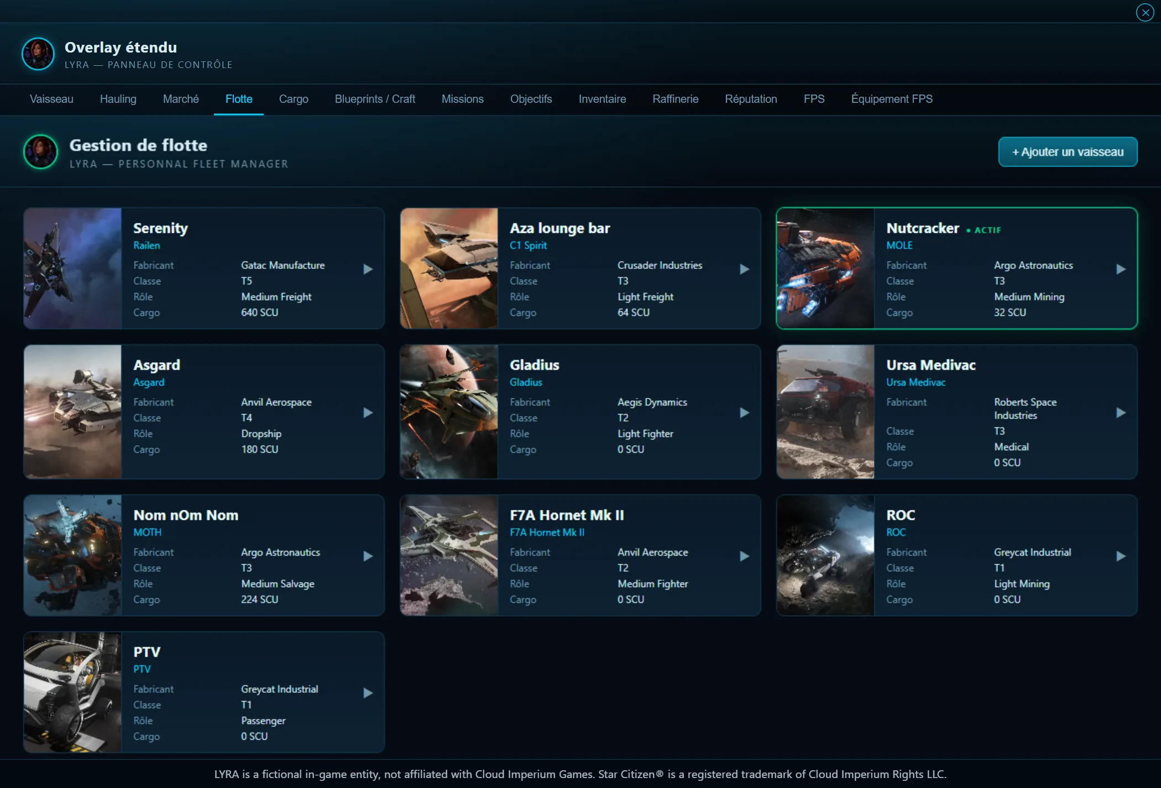
Task: Click the Serenity Railen ship thumbnail
Action: (72, 268)
